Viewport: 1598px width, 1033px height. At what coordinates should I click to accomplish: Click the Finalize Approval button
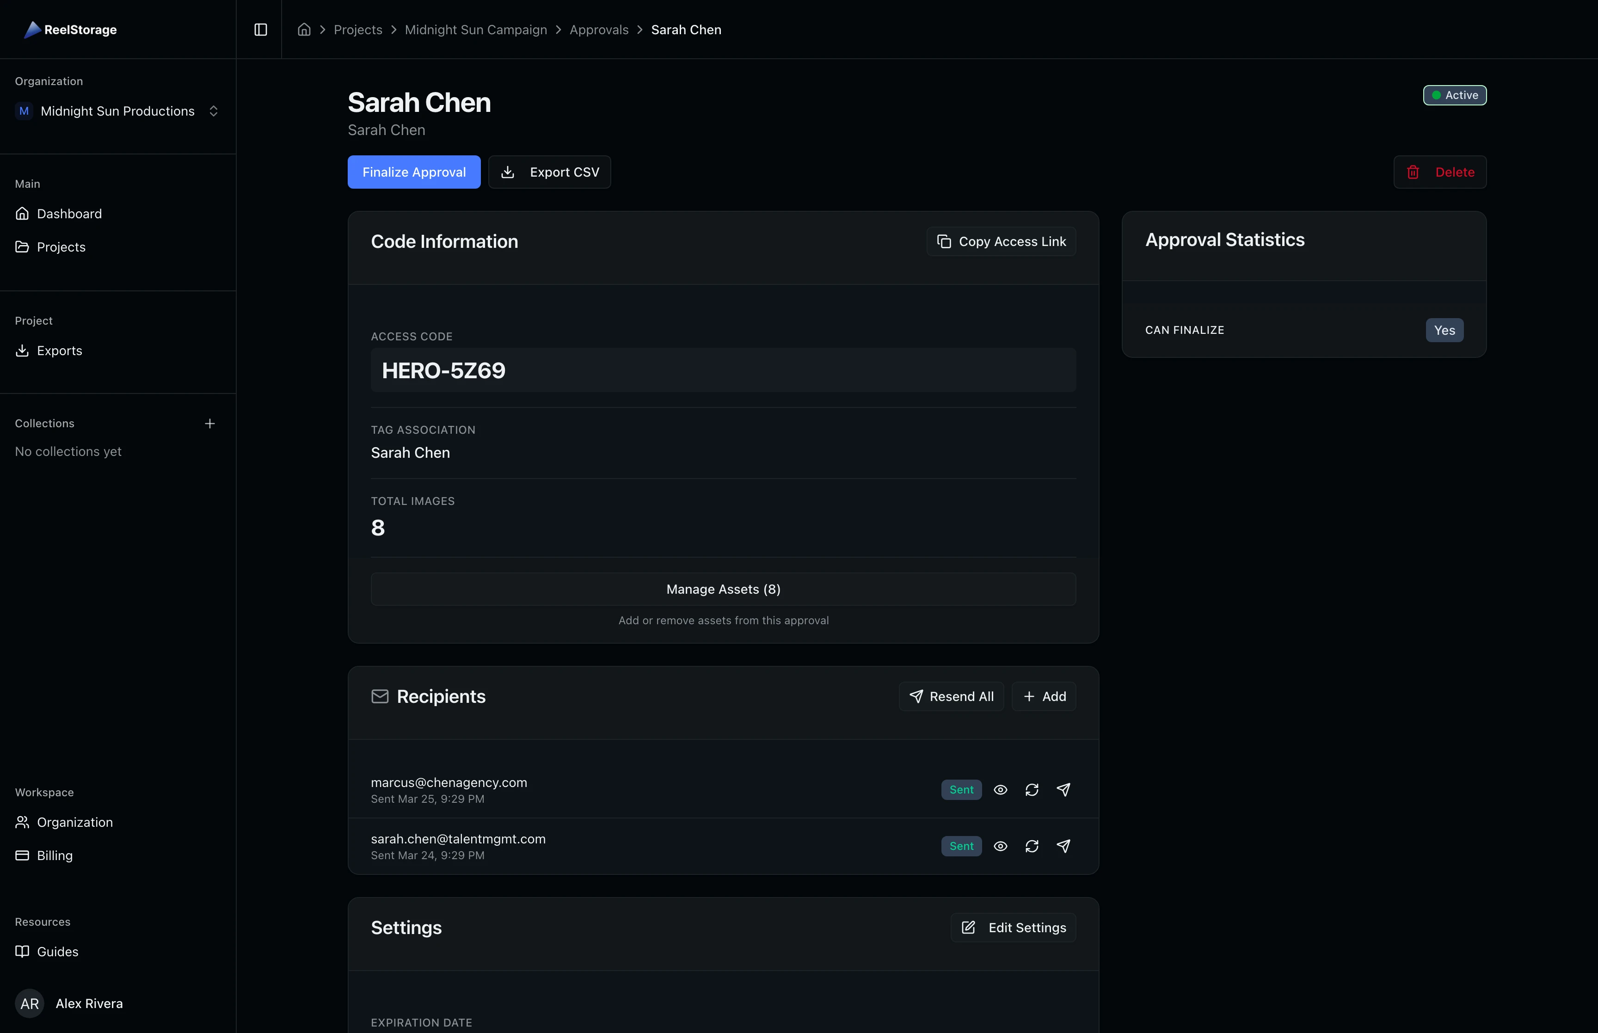[x=413, y=172]
